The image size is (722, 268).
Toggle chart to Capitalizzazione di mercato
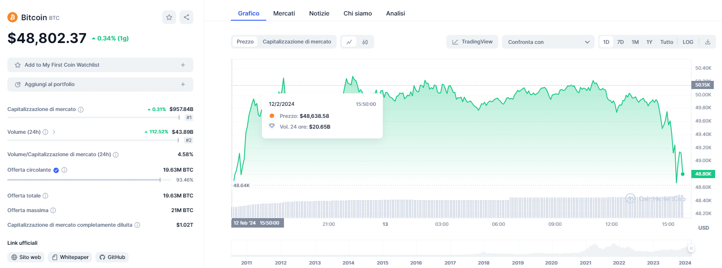point(297,42)
